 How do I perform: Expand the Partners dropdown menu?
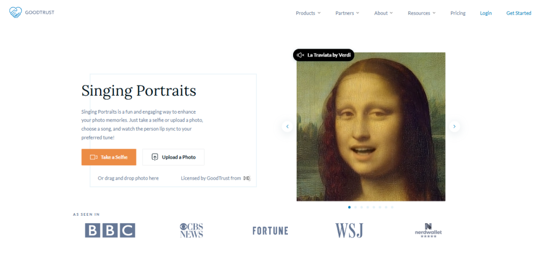pyautogui.click(x=348, y=13)
